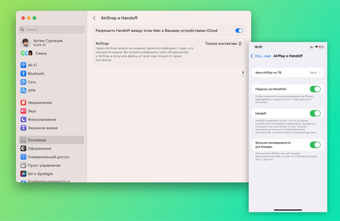Open Звук settings section
This screenshot has height=221, width=340.
pos(51,111)
